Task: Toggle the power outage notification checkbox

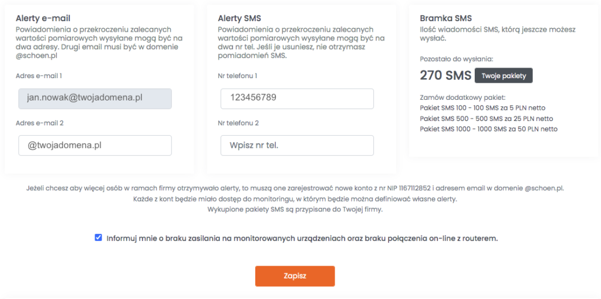Action: tap(99, 238)
